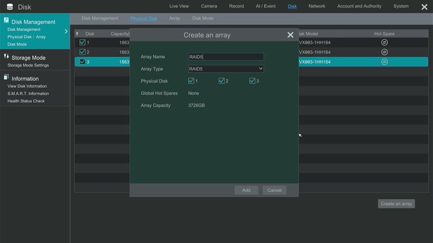Click the Information heading in sidebar
This screenshot has width=433, height=243.
click(x=25, y=79)
